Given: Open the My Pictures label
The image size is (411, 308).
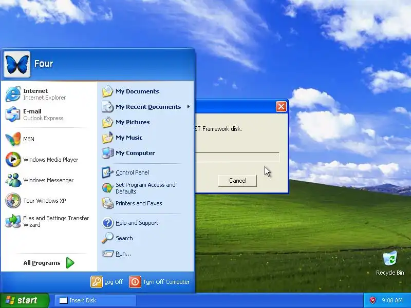Looking at the screenshot, I should pos(133,122).
